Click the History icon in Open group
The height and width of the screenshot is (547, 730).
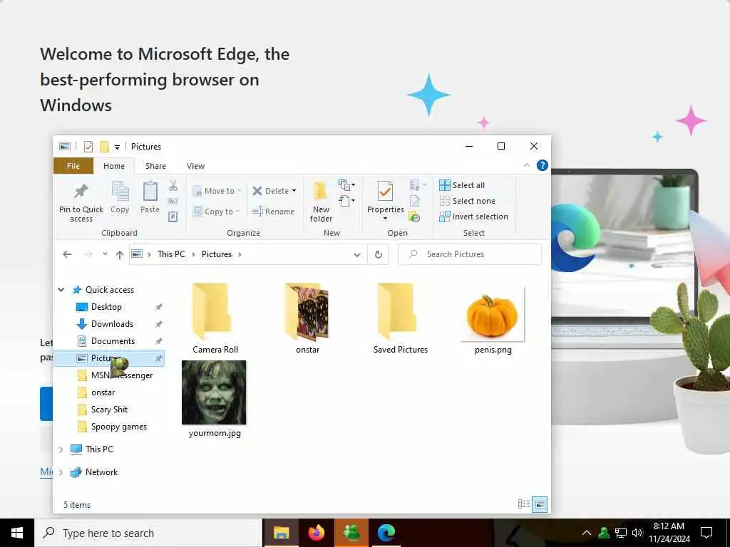414,217
